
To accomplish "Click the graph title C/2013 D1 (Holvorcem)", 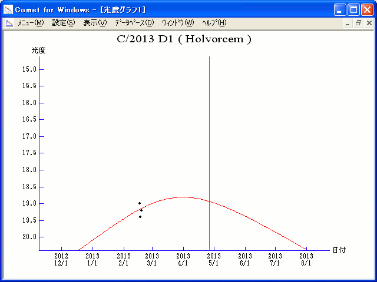I will 184,39.
